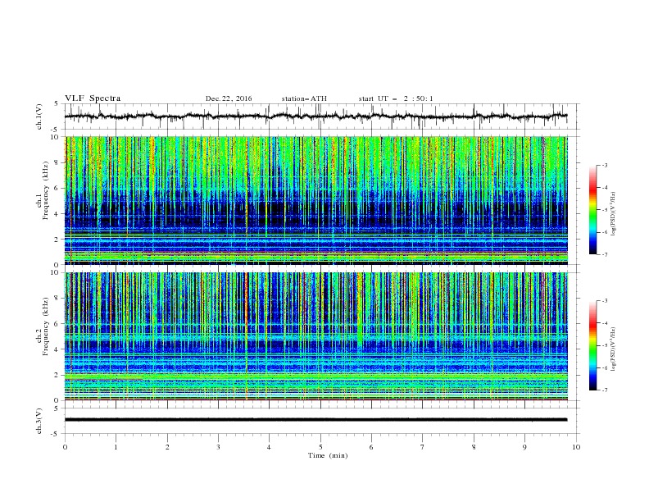Click the time axis tick label "1"
Viewport: 649px width, 502px height.
tap(116, 447)
